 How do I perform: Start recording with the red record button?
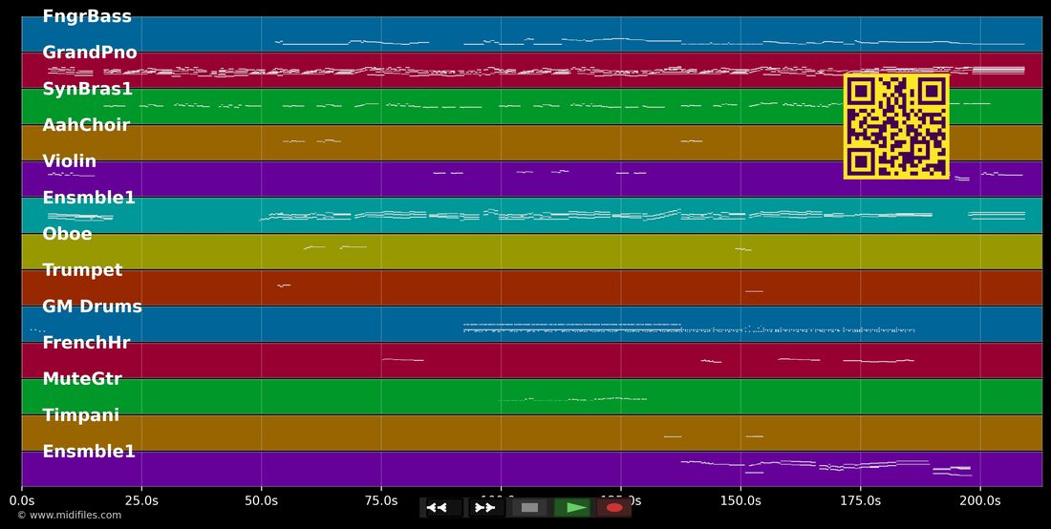[614, 508]
